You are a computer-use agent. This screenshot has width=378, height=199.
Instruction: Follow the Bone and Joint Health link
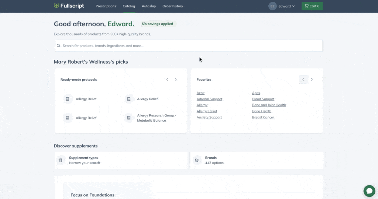pos(269,105)
